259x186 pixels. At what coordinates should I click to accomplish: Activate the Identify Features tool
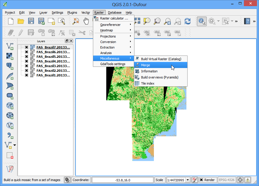(x=202, y=21)
